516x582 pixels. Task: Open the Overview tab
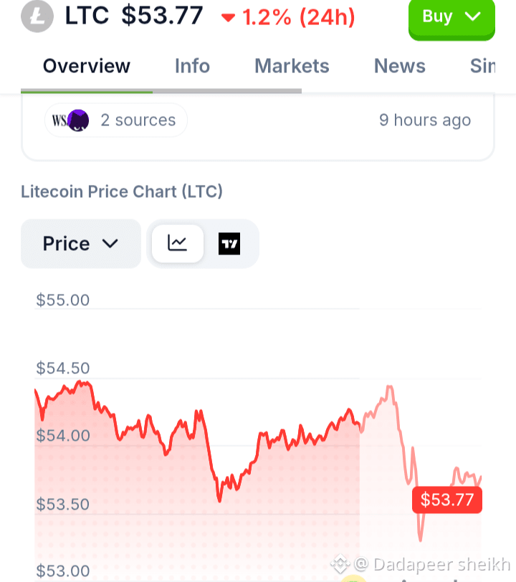pyautogui.click(x=87, y=66)
